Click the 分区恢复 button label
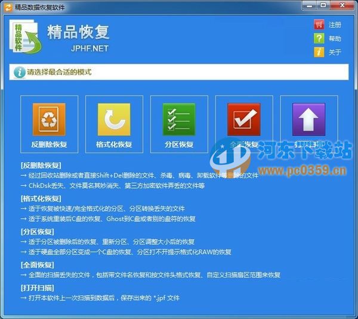 179,144
